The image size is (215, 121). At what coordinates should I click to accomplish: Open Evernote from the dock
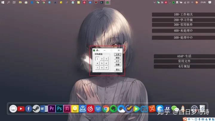tap(113, 109)
